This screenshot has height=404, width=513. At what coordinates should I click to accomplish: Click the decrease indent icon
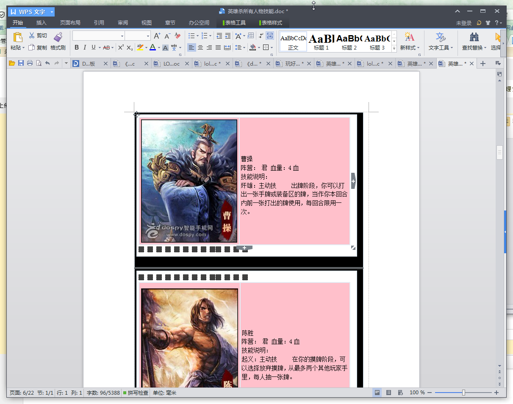(219, 36)
